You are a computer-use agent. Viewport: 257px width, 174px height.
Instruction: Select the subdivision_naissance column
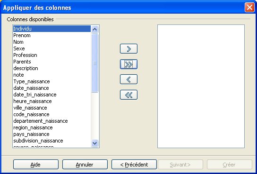[x=52, y=141]
